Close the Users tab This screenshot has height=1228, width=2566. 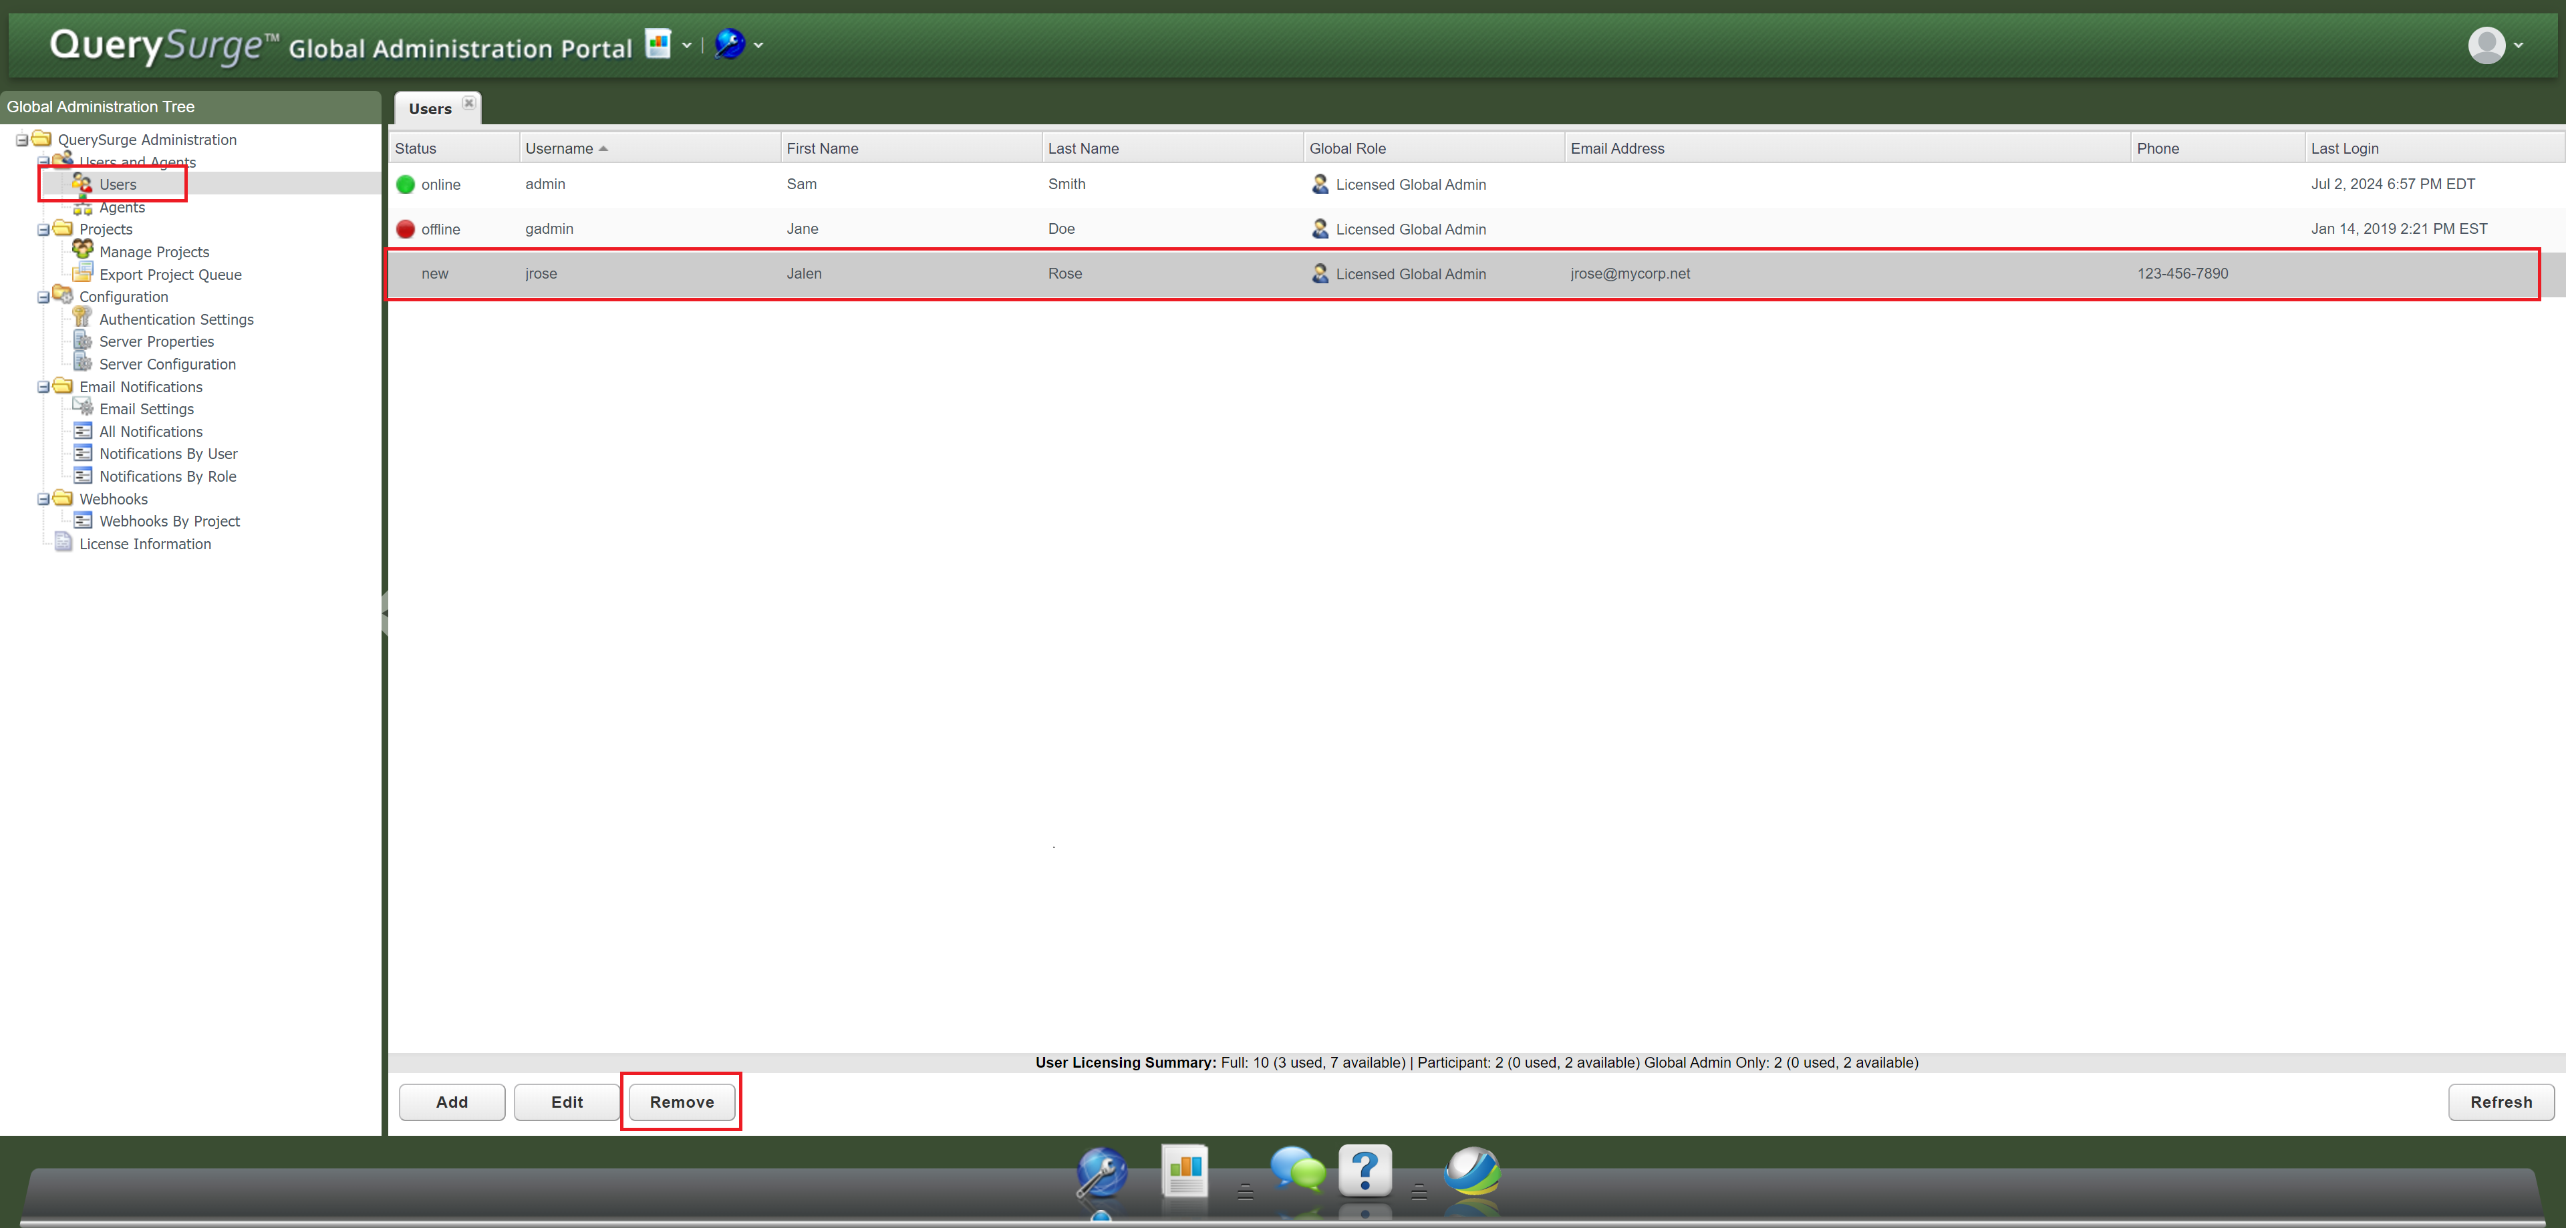[468, 103]
